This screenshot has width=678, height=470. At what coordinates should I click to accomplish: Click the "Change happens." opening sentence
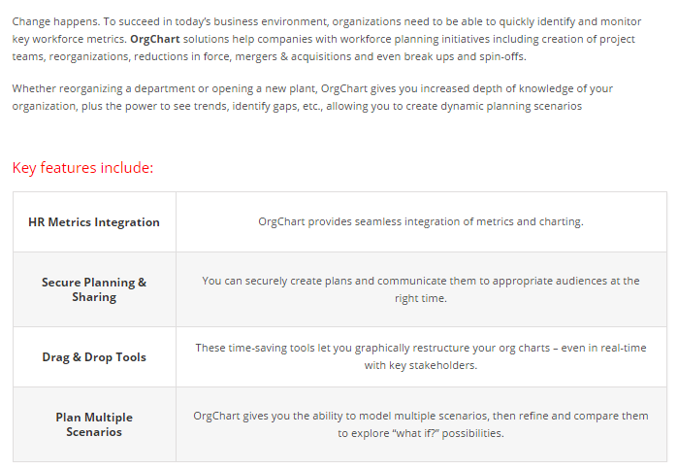(53, 21)
